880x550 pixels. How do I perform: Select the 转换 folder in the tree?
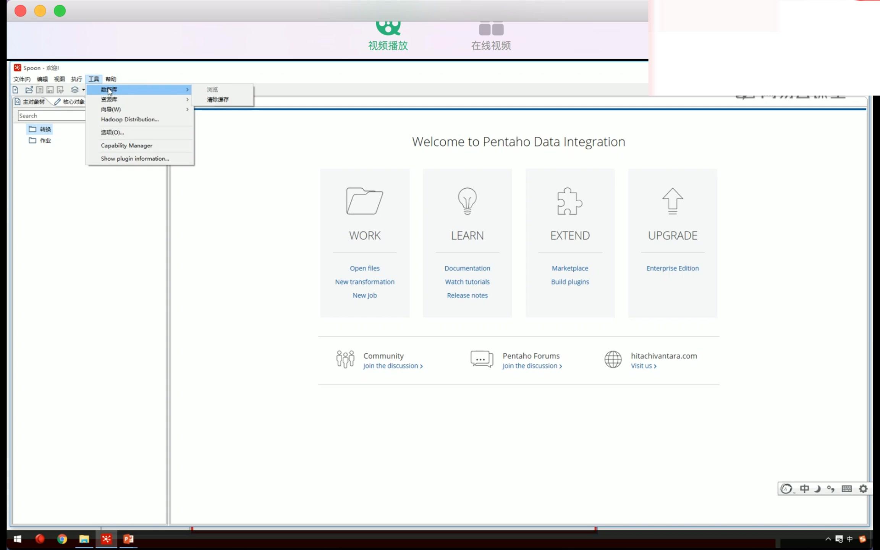(x=40, y=129)
